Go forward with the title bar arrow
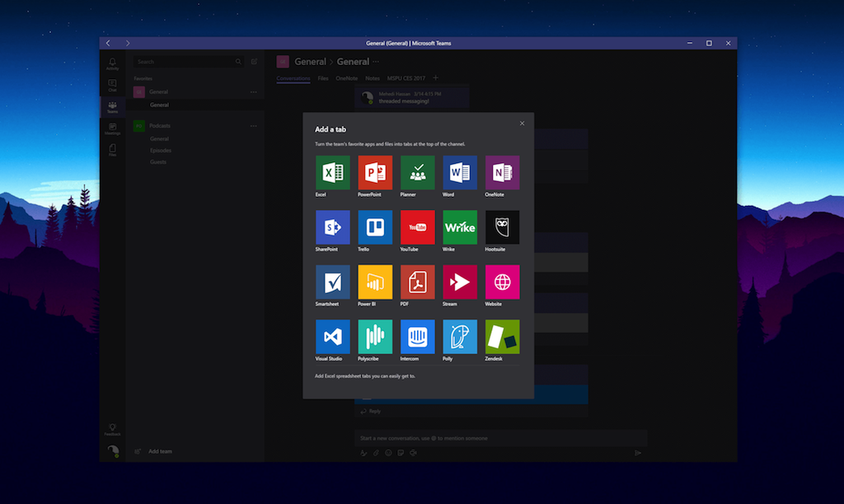The height and width of the screenshot is (504, 844). [x=128, y=43]
